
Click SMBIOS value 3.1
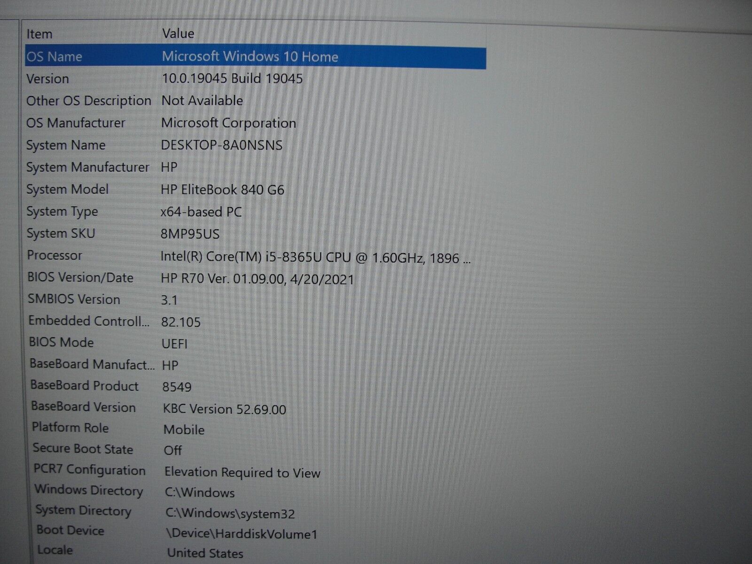click(169, 300)
